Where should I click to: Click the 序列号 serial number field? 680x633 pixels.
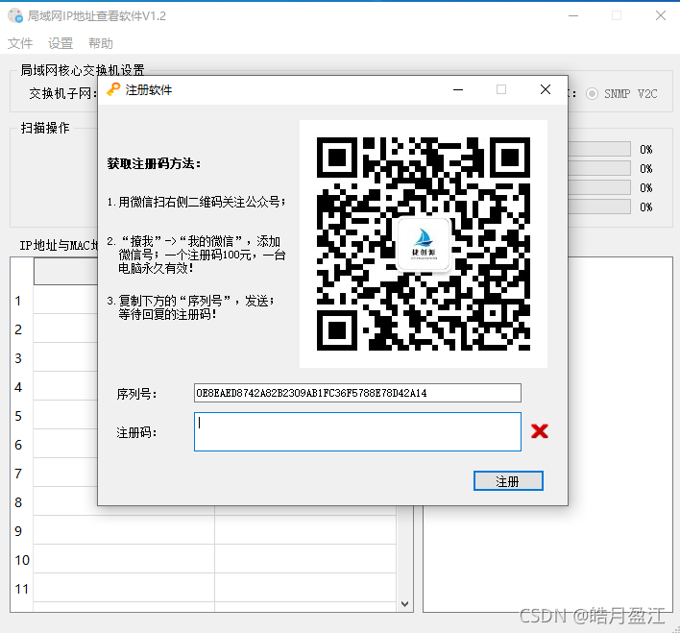[x=358, y=393]
